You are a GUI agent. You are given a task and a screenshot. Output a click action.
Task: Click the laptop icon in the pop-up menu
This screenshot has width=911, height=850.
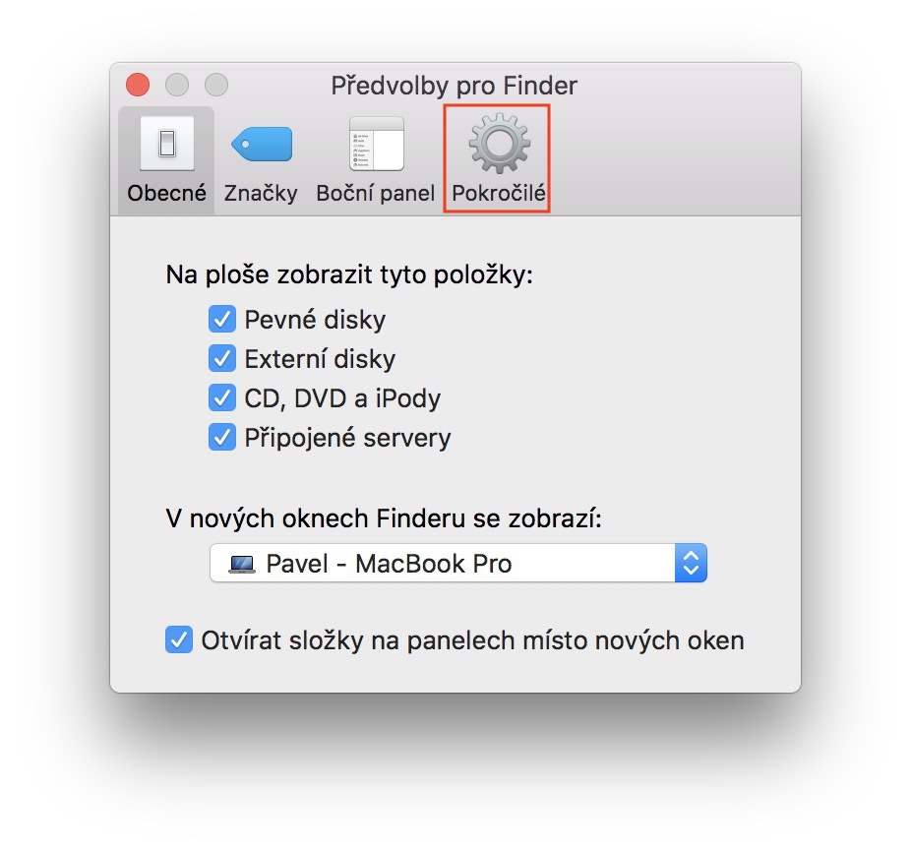coord(241,565)
